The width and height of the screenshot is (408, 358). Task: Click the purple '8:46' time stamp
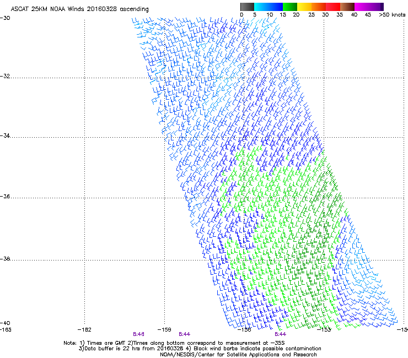click(138, 334)
